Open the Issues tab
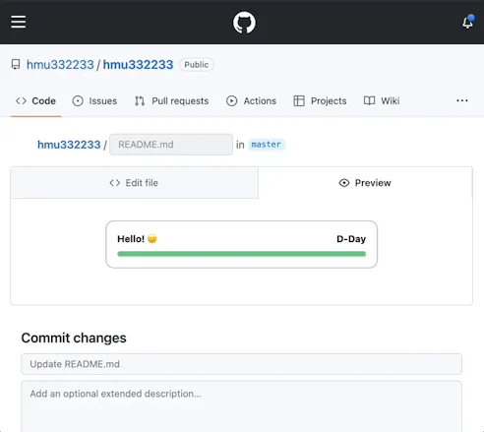484x432 pixels. [x=94, y=101]
